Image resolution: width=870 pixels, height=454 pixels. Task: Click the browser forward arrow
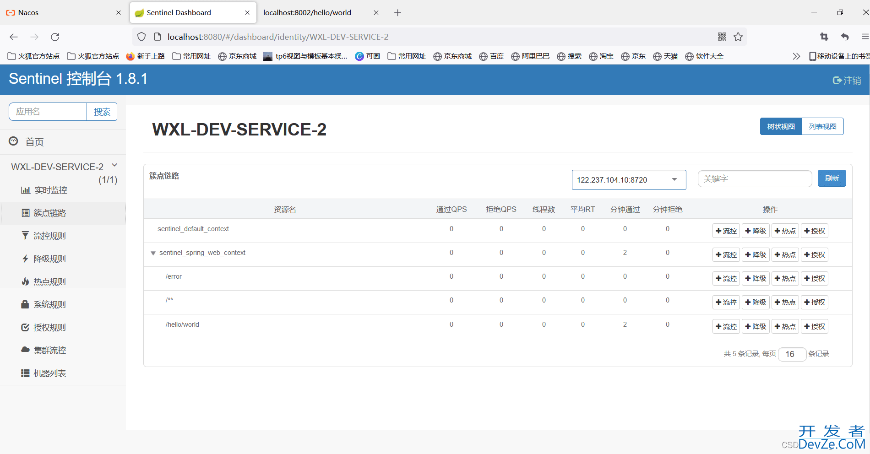coord(34,37)
